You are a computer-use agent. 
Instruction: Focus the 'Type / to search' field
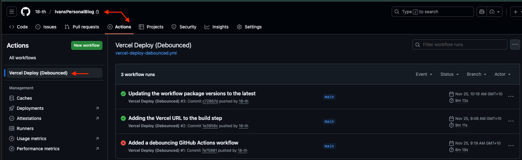point(433,12)
